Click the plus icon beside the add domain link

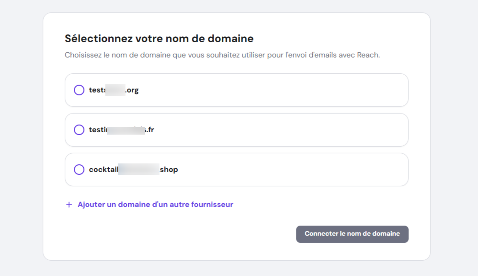click(68, 204)
